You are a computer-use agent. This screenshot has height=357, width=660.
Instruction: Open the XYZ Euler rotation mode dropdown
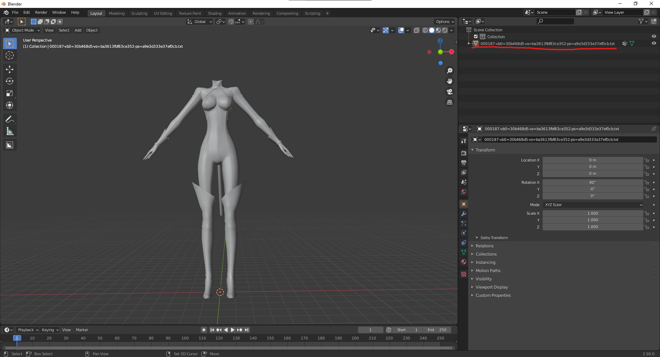593,205
